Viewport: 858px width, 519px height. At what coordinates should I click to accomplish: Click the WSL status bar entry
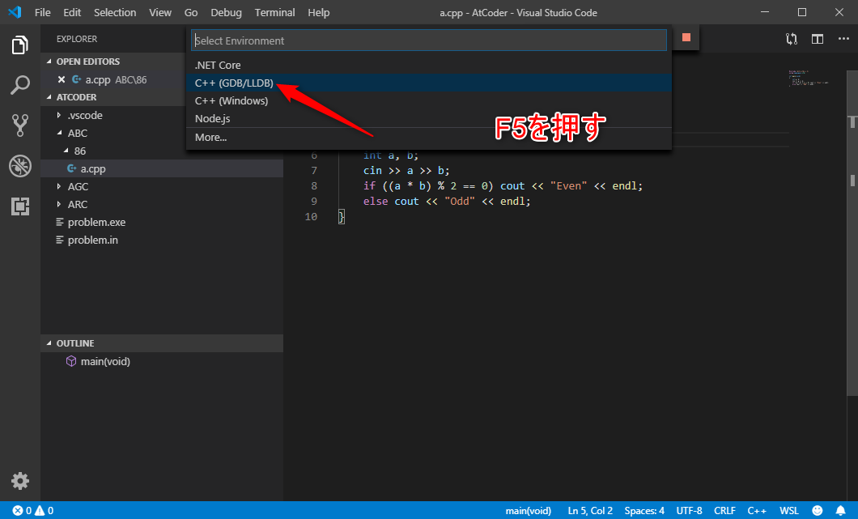[788, 511]
